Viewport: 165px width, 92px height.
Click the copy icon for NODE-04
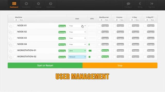pyautogui.click(x=10, y=44)
